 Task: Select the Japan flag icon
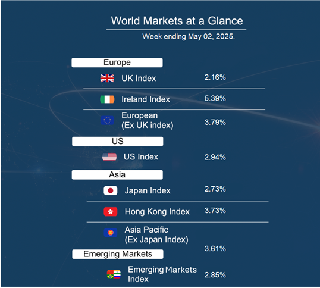[x=111, y=190]
